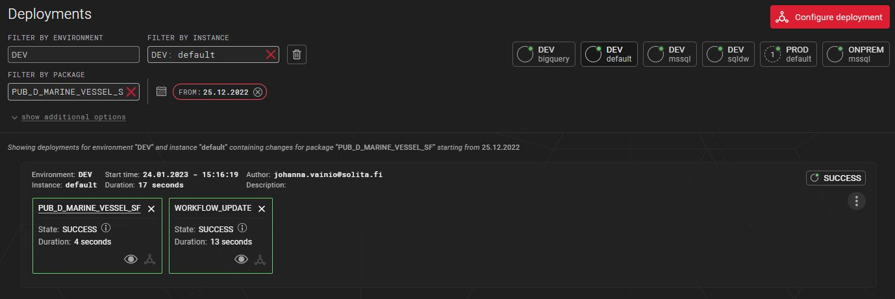
Task: View PUB_D_MARINE_VESSEL_SF details via eye icon
Action: [x=131, y=259]
